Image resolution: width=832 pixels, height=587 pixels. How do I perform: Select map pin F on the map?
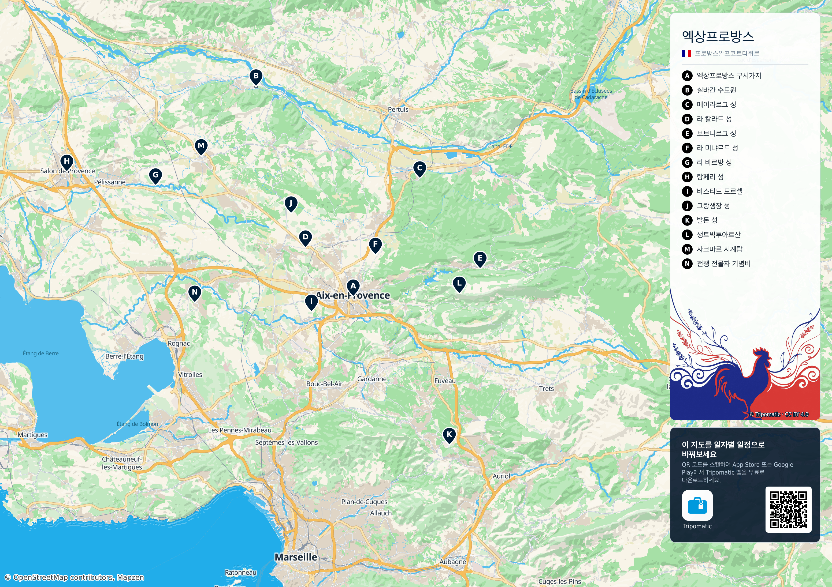(x=376, y=246)
